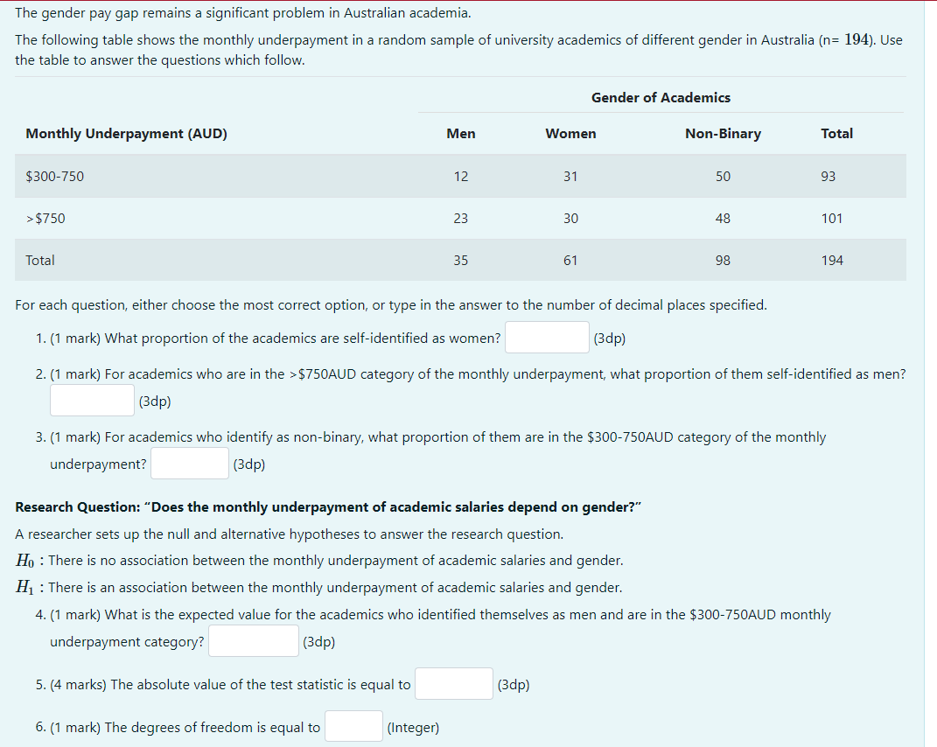Click the Monthly Underpayment (AUD) header
Screen dimensions: 937x747
(x=127, y=133)
